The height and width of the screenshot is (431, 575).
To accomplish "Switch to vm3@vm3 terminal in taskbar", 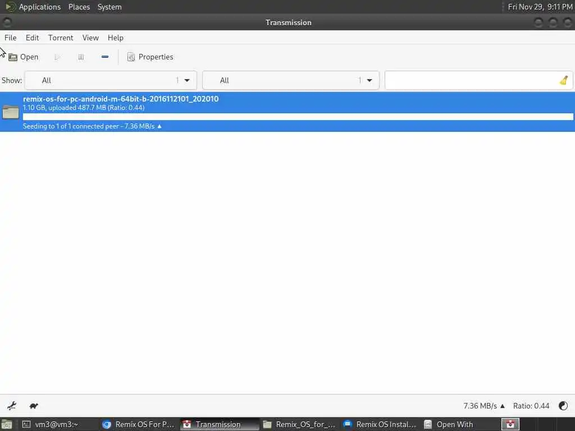I will tap(58, 424).
